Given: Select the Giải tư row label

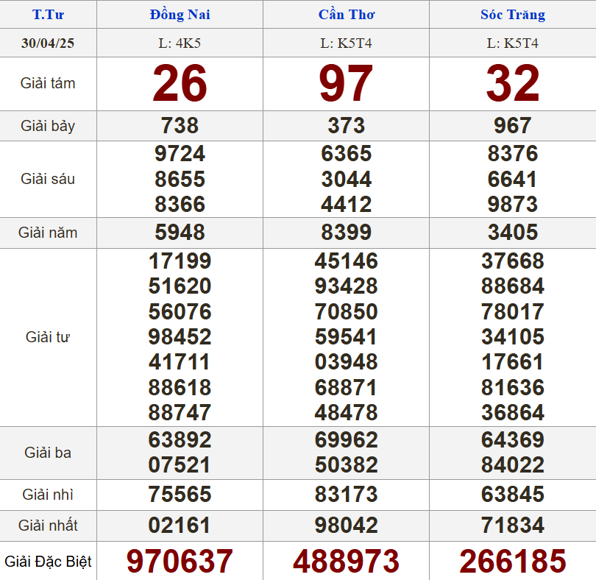Looking at the screenshot, I should coord(48,337).
